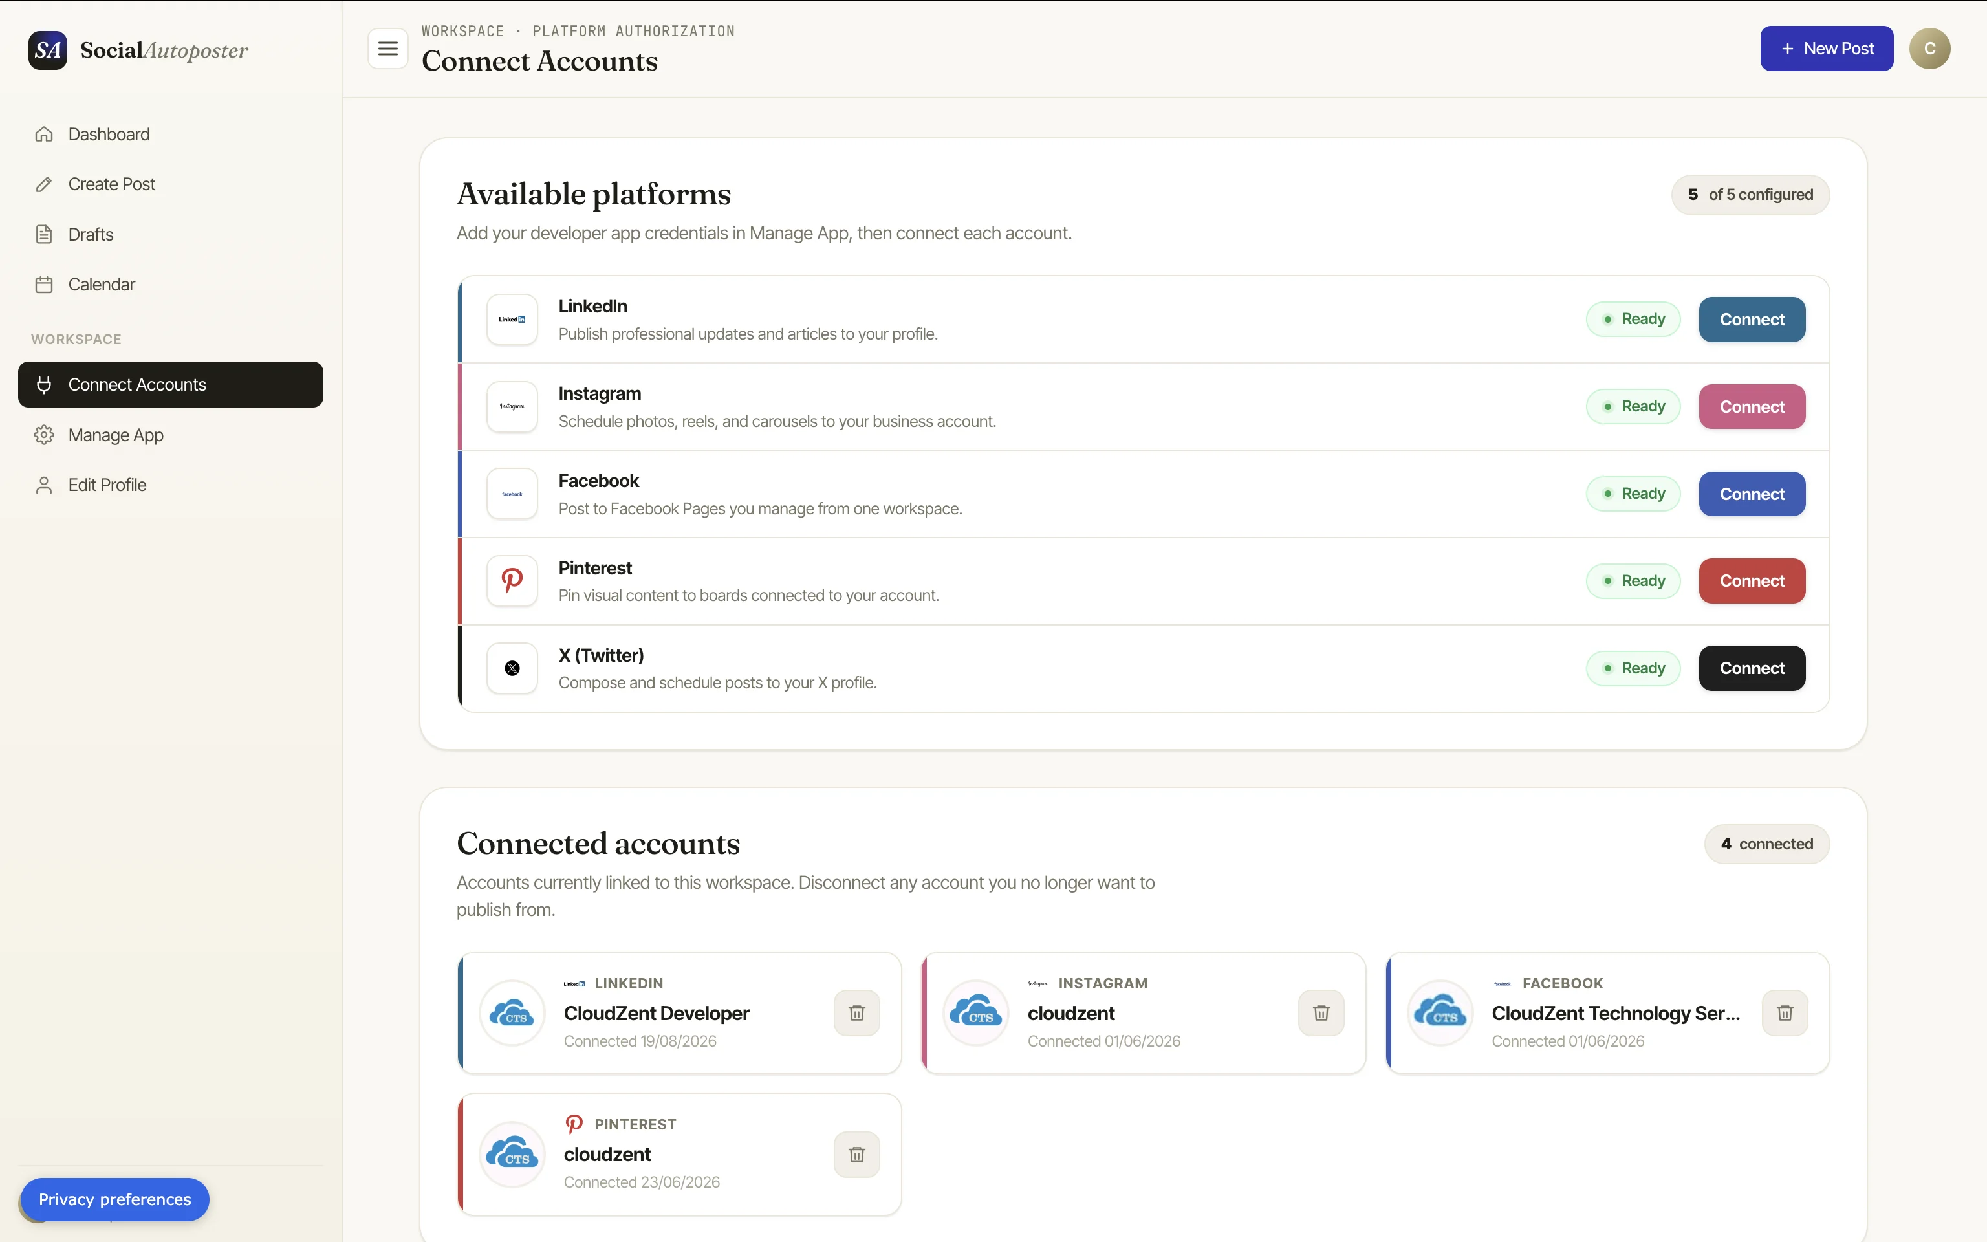Click the X (Twitter) Ready status badge
The image size is (1987, 1242).
1633,668
